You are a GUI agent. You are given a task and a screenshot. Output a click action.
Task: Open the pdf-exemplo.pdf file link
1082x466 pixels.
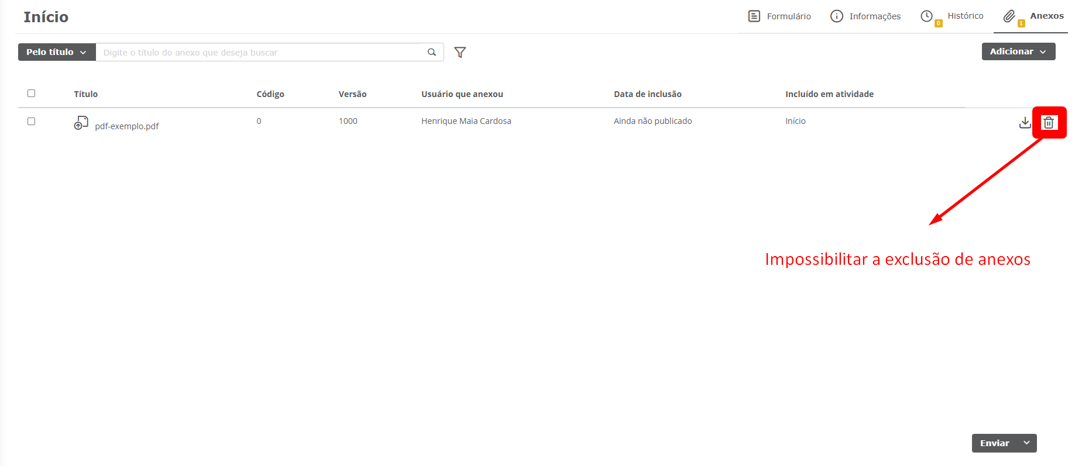(x=127, y=126)
